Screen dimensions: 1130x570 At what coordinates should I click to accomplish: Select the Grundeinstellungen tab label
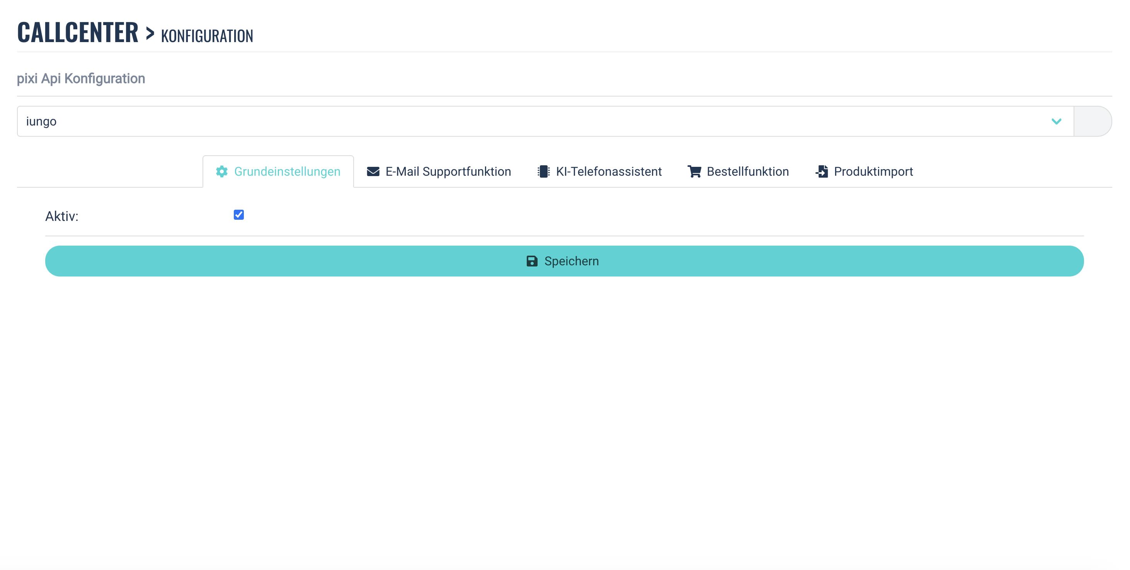tap(287, 171)
